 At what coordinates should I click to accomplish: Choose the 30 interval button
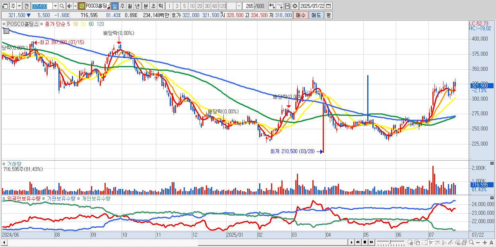coord(207,6)
